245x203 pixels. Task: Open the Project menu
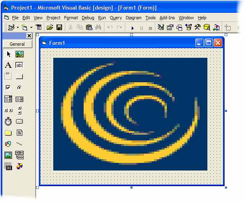coord(53,18)
